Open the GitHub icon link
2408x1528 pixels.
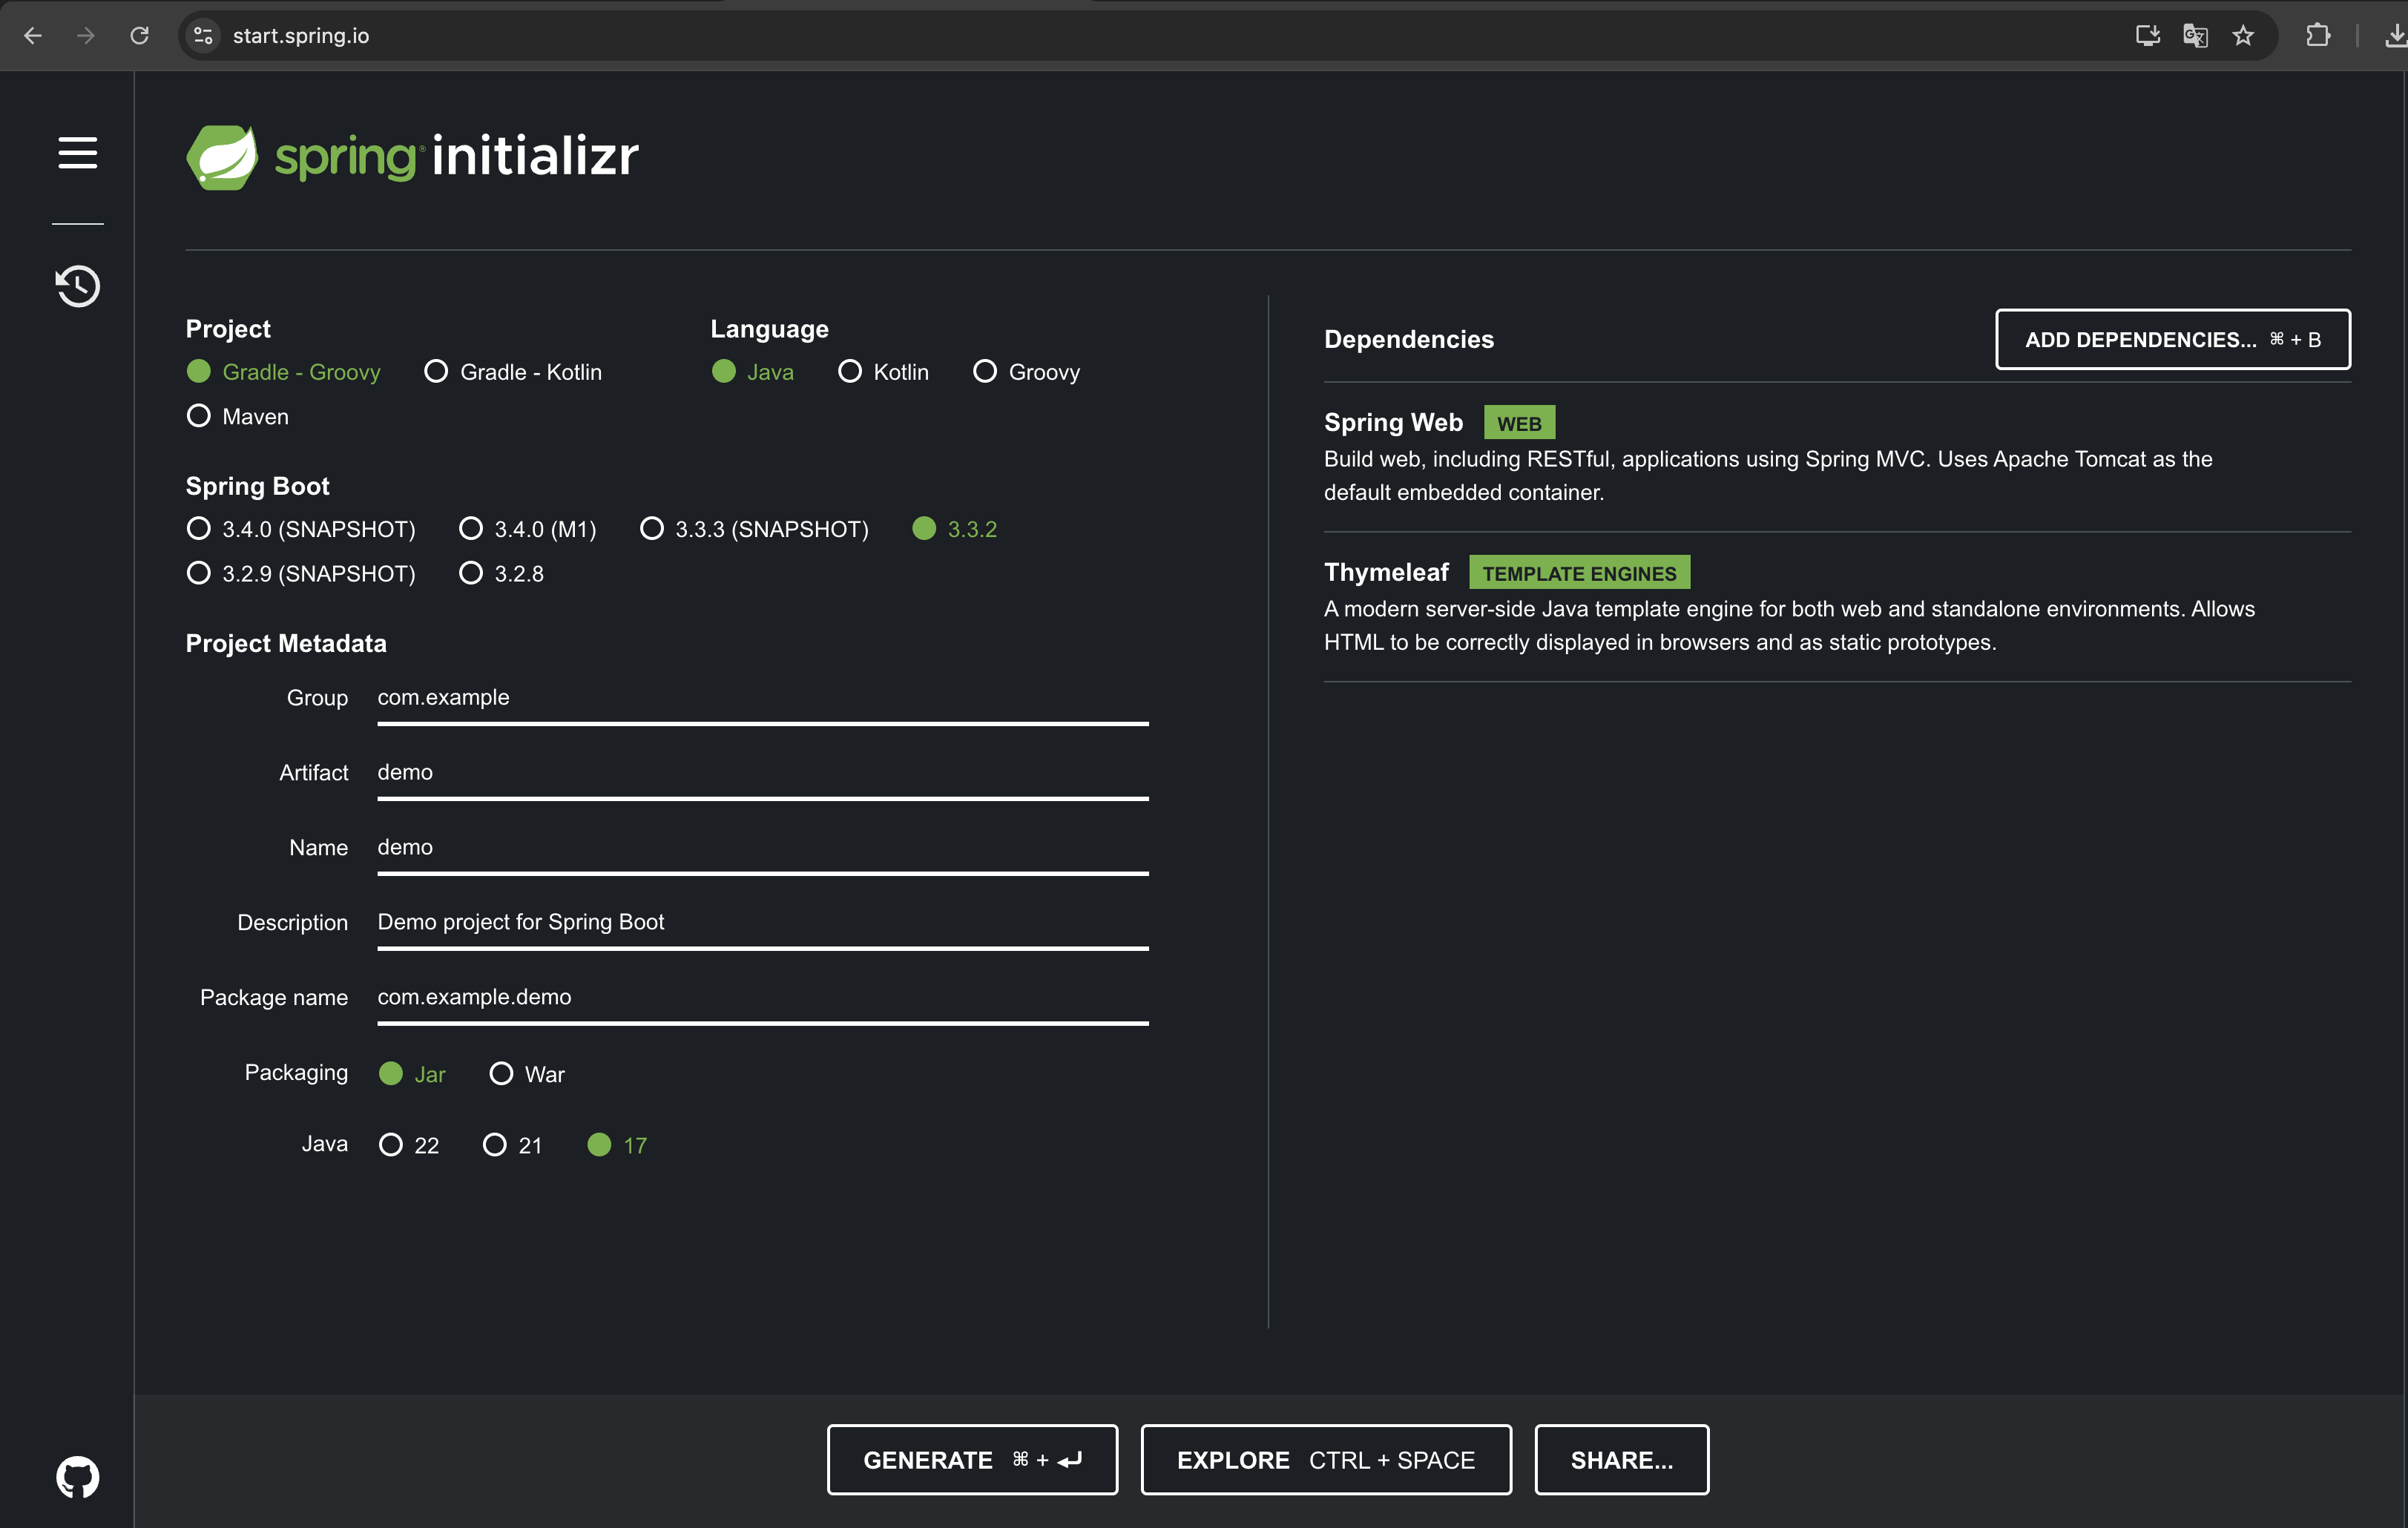click(x=77, y=1476)
